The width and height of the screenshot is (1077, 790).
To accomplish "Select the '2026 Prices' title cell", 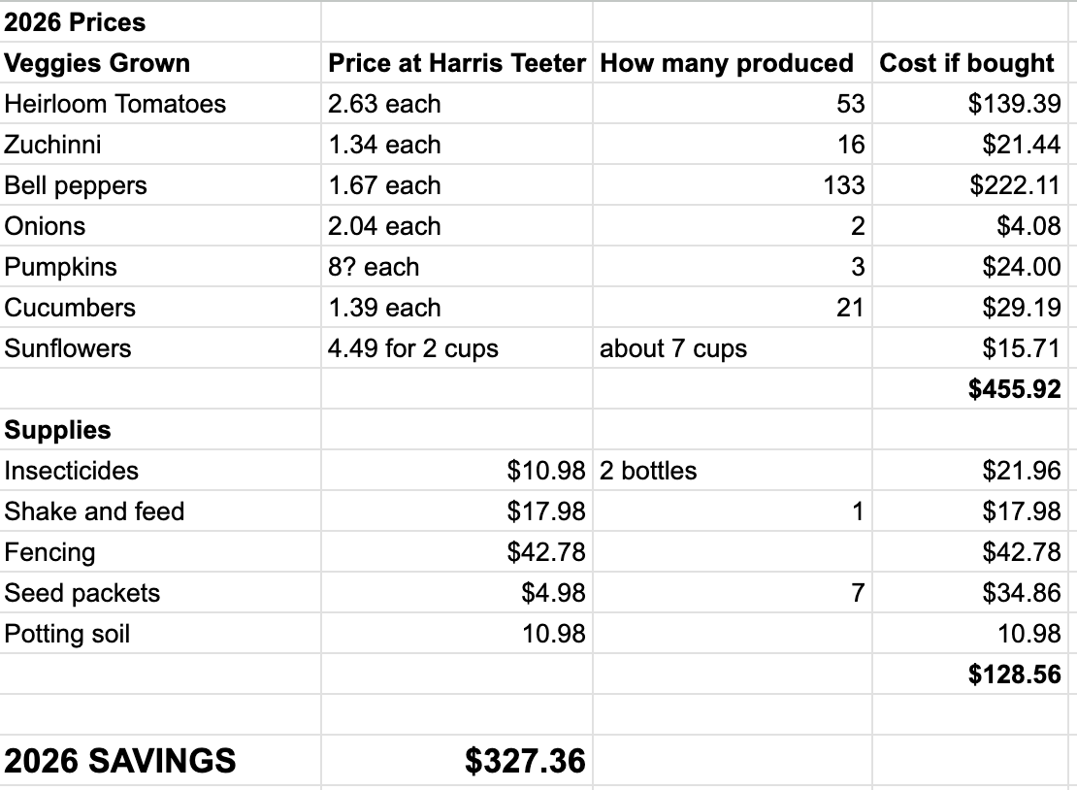I will (160, 22).
